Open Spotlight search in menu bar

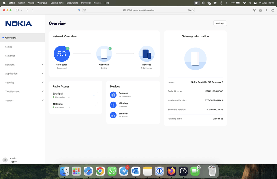pyautogui.click(x=250, y=3)
